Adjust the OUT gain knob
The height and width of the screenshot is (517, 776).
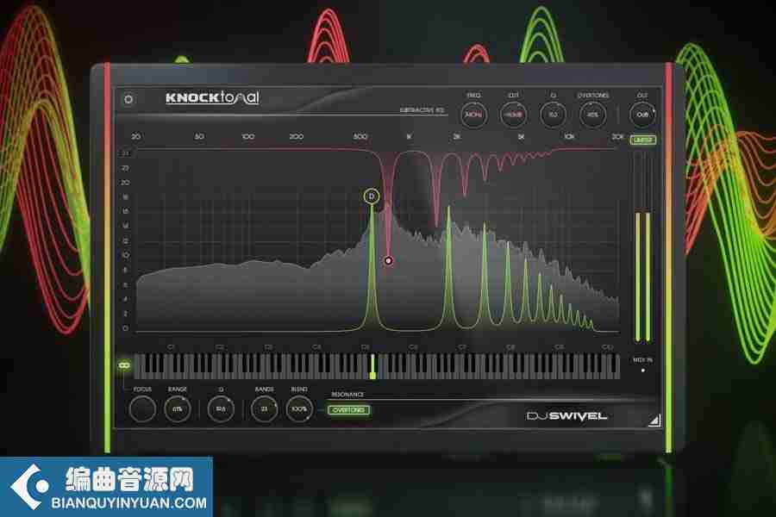(x=642, y=115)
